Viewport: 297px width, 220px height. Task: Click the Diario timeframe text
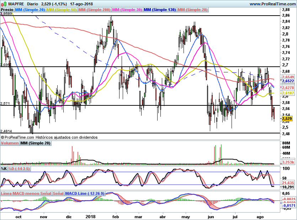click(x=32, y=4)
